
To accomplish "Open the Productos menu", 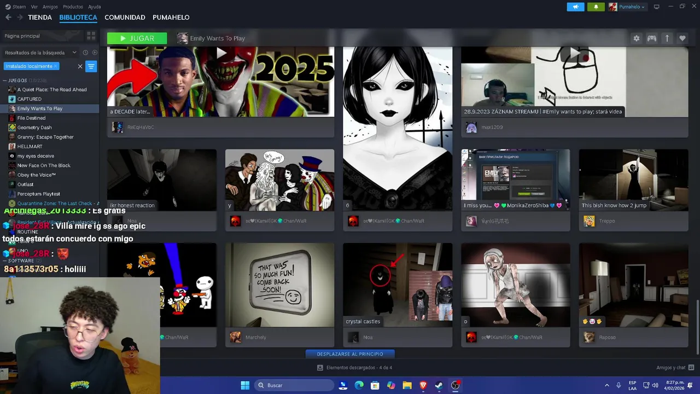I will 73,7.
